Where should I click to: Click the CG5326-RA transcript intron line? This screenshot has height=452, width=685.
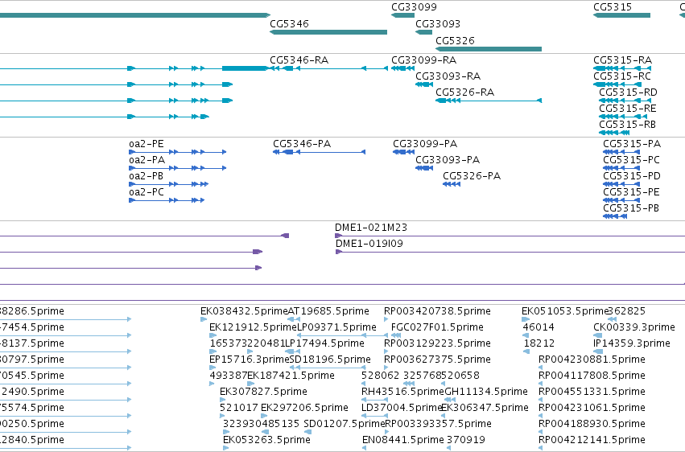click(x=498, y=101)
